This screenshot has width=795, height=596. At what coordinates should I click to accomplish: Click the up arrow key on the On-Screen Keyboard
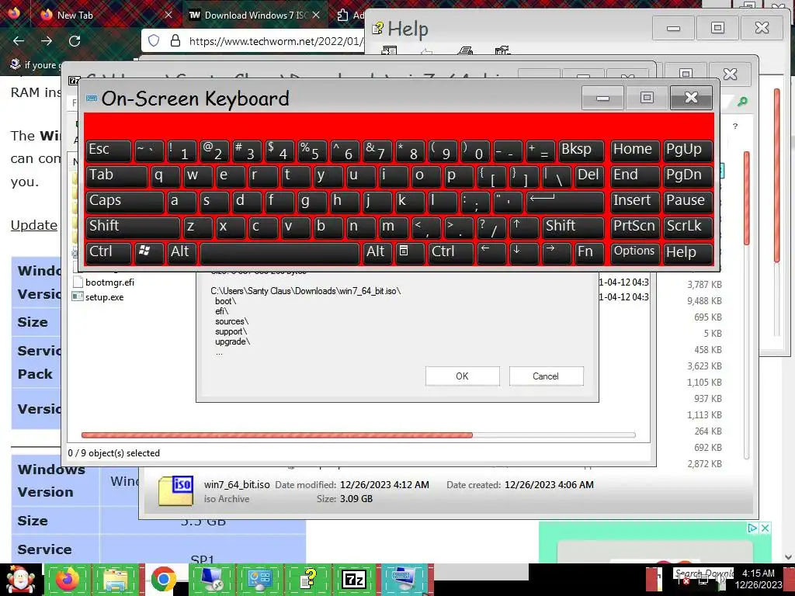(x=524, y=227)
